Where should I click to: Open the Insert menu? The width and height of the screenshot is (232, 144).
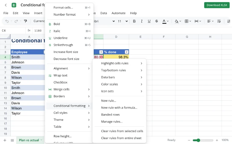pyautogui.click(x=38, y=13)
